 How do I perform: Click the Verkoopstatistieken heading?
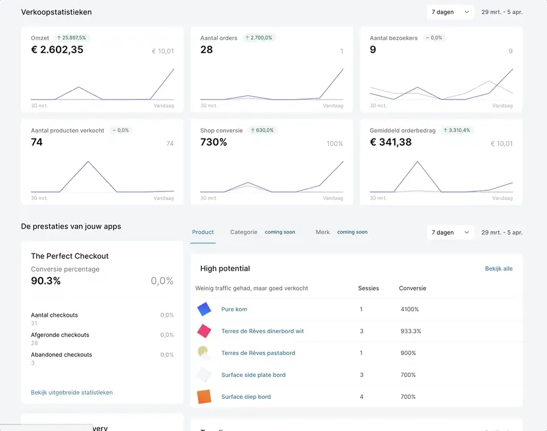click(56, 12)
